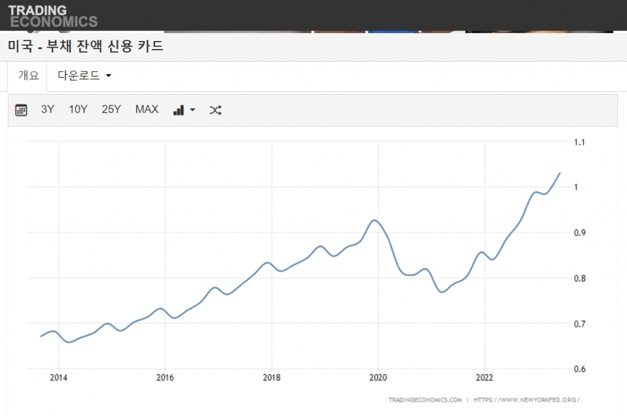The width and height of the screenshot is (627, 416).
Task: Open the chart type bar icon dropdown
Action: [184, 110]
